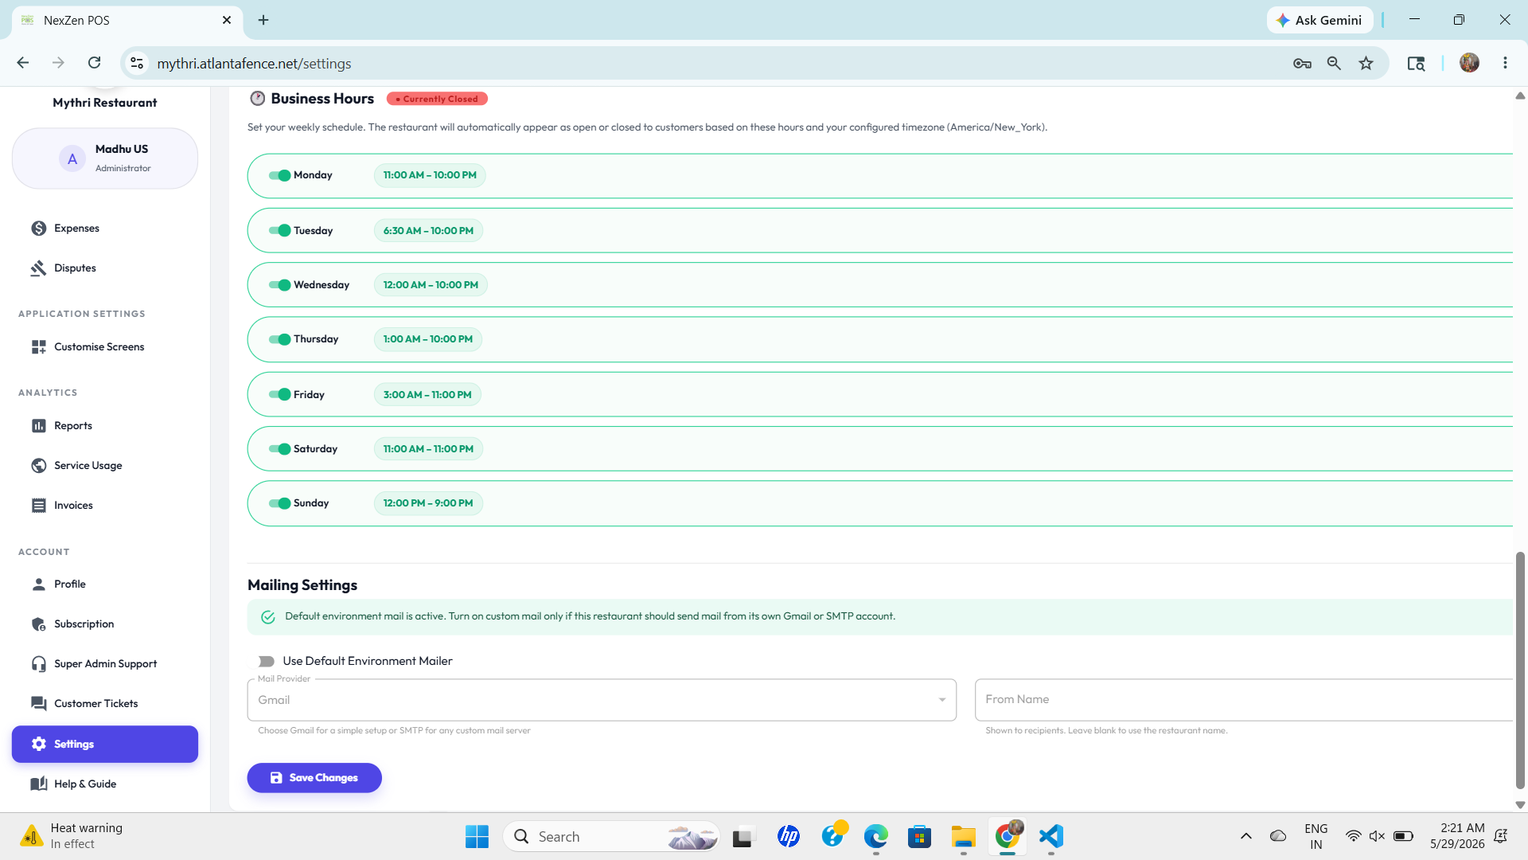The height and width of the screenshot is (860, 1528).
Task: Click the page vertical scrollbar thumb
Action: coord(1520,670)
